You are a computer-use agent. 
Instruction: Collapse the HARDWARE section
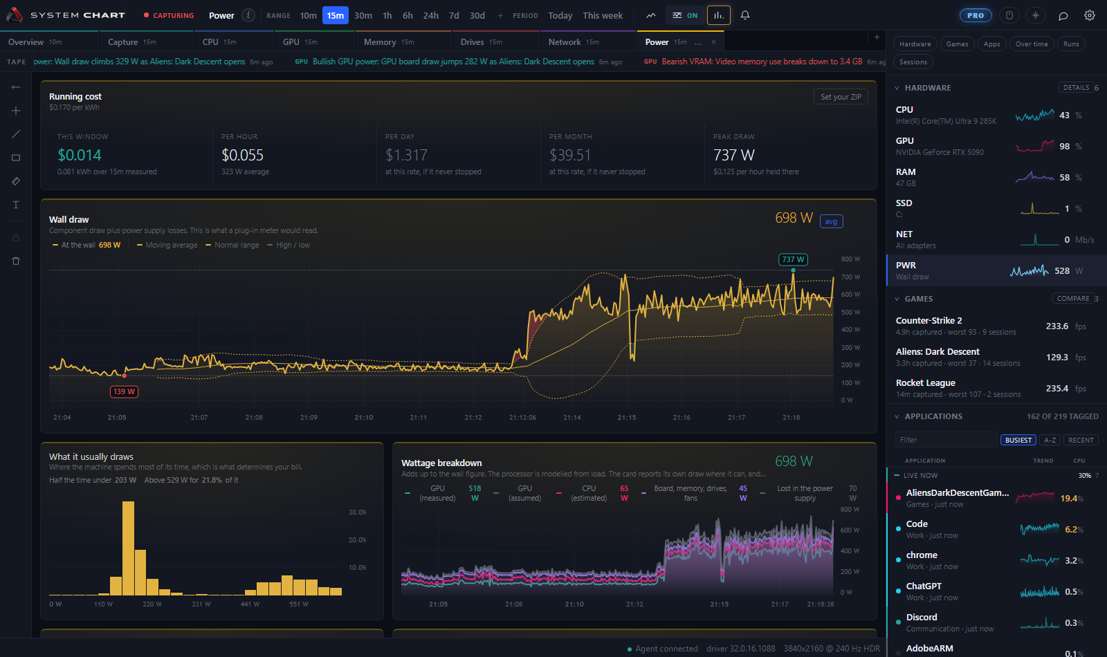(897, 88)
